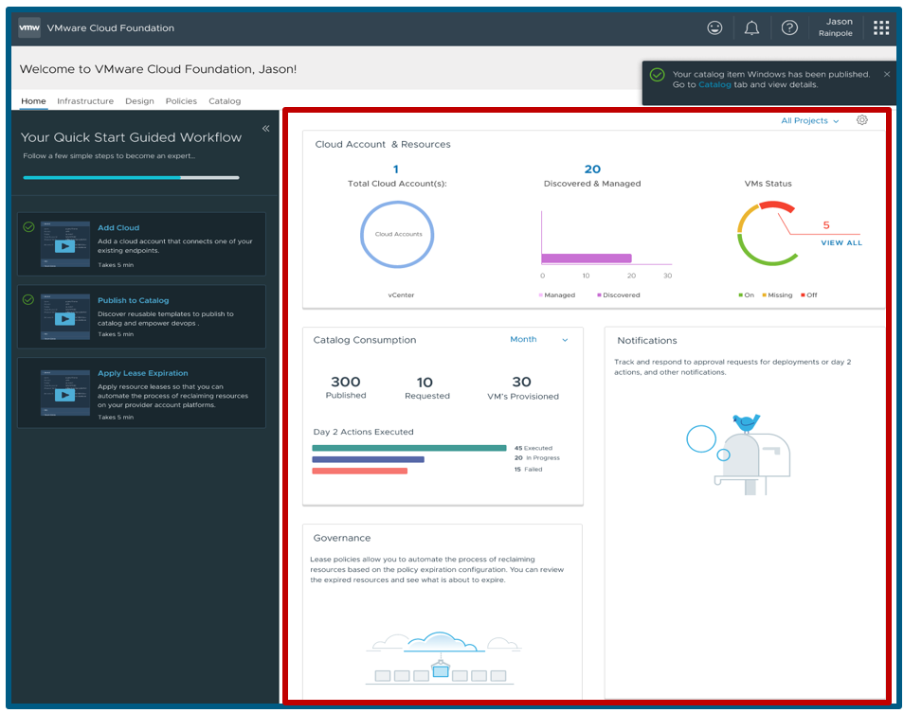Open the Policies tab
The image size is (904, 713).
click(181, 101)
